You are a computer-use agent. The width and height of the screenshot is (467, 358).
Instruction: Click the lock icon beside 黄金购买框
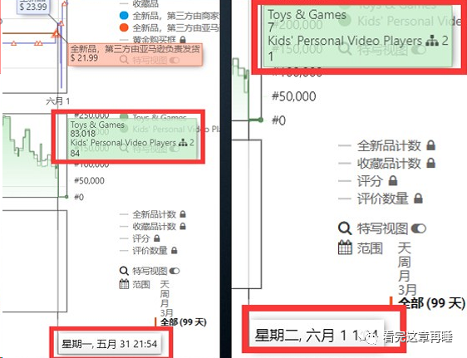click(183, 40)
